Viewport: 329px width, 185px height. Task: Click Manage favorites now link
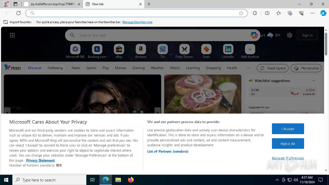(x=137, y=22)
